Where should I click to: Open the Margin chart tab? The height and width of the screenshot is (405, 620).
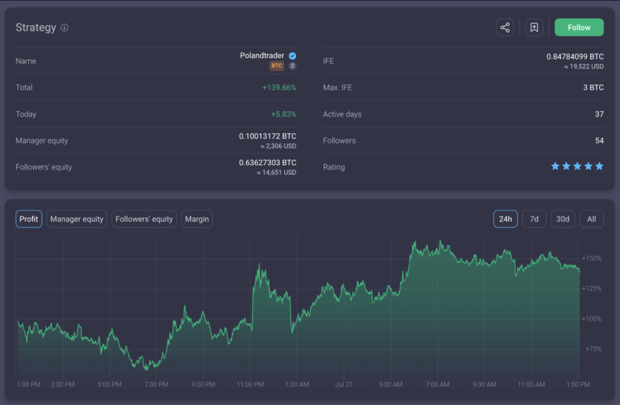197,219
